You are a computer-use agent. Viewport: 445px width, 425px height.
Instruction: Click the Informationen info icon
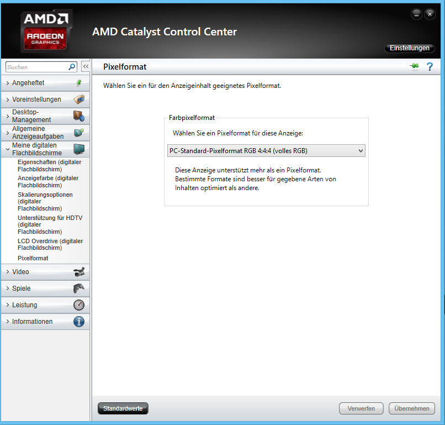click(x=79, y=322)
